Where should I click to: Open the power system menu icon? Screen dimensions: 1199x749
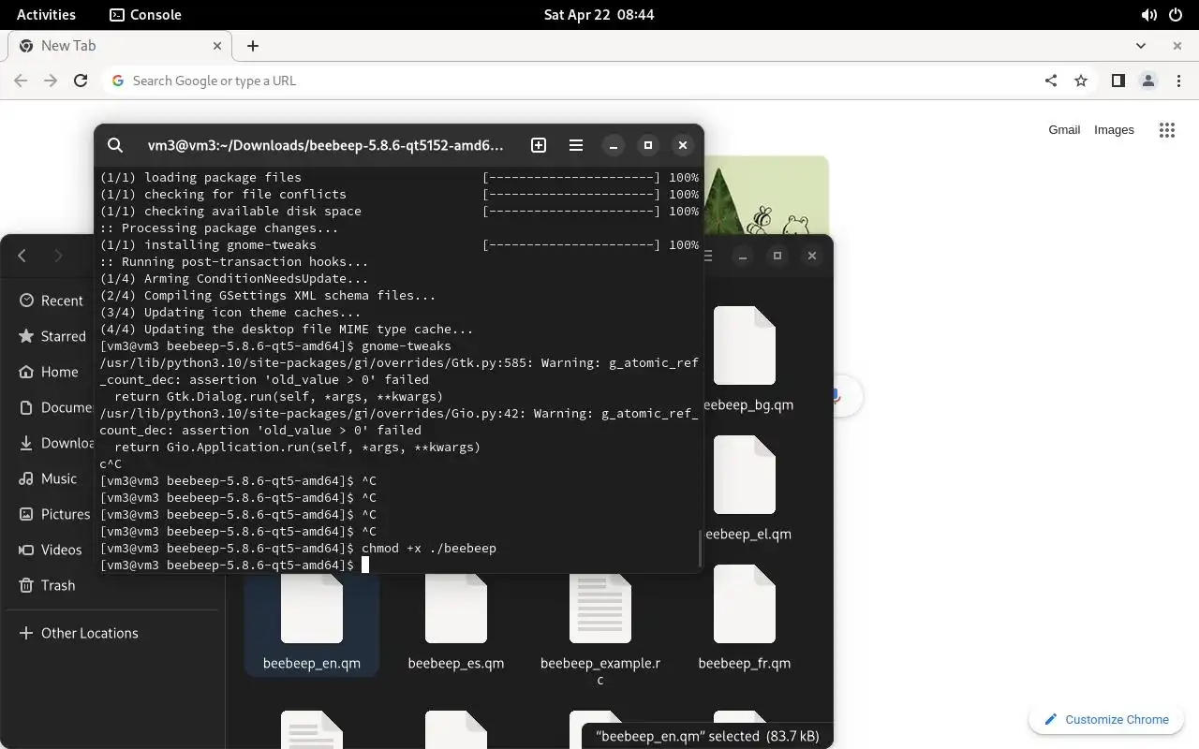(1177, 15)
